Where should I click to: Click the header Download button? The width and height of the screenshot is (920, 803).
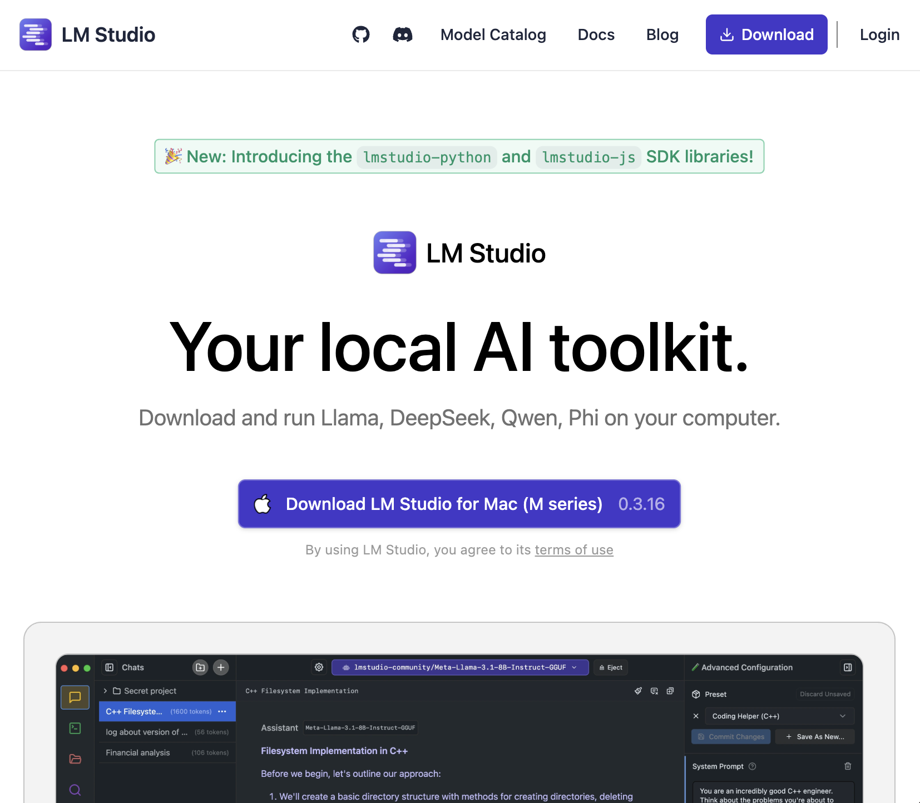pos(766,34)
